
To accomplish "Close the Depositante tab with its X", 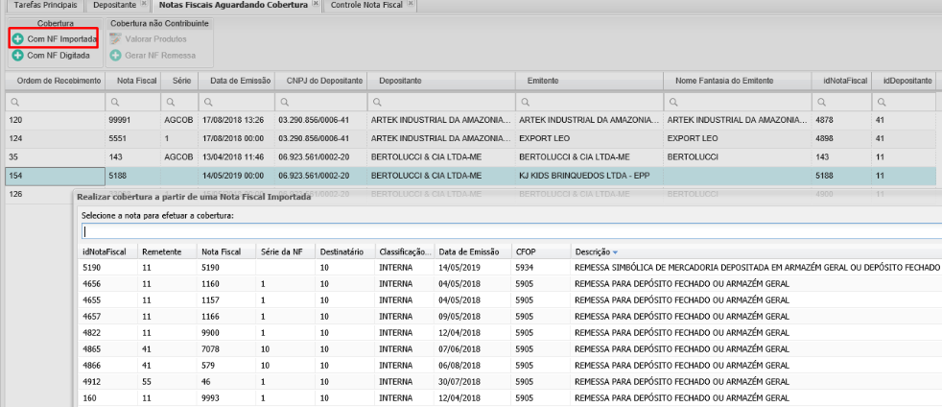I will pos(143,4).
